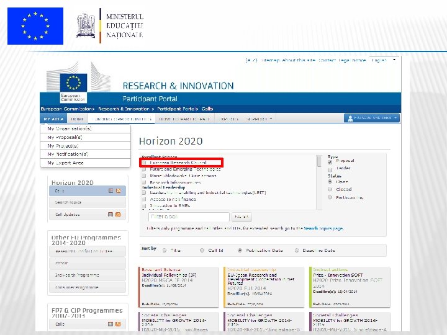Sort calls by Call Id
The height and width of the screenshot is (335, 447).
click(202, 251)
